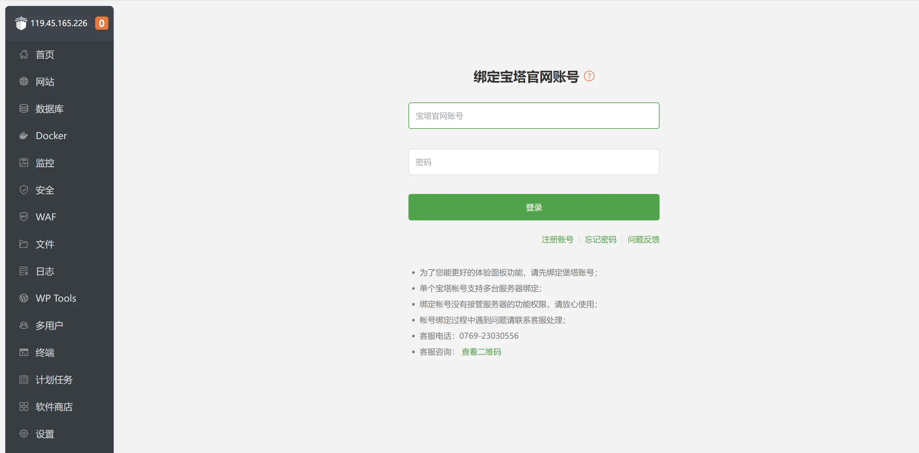Click the calendar icon beside 计划任务
Viewport: 919px width, 453px height.
23,380
